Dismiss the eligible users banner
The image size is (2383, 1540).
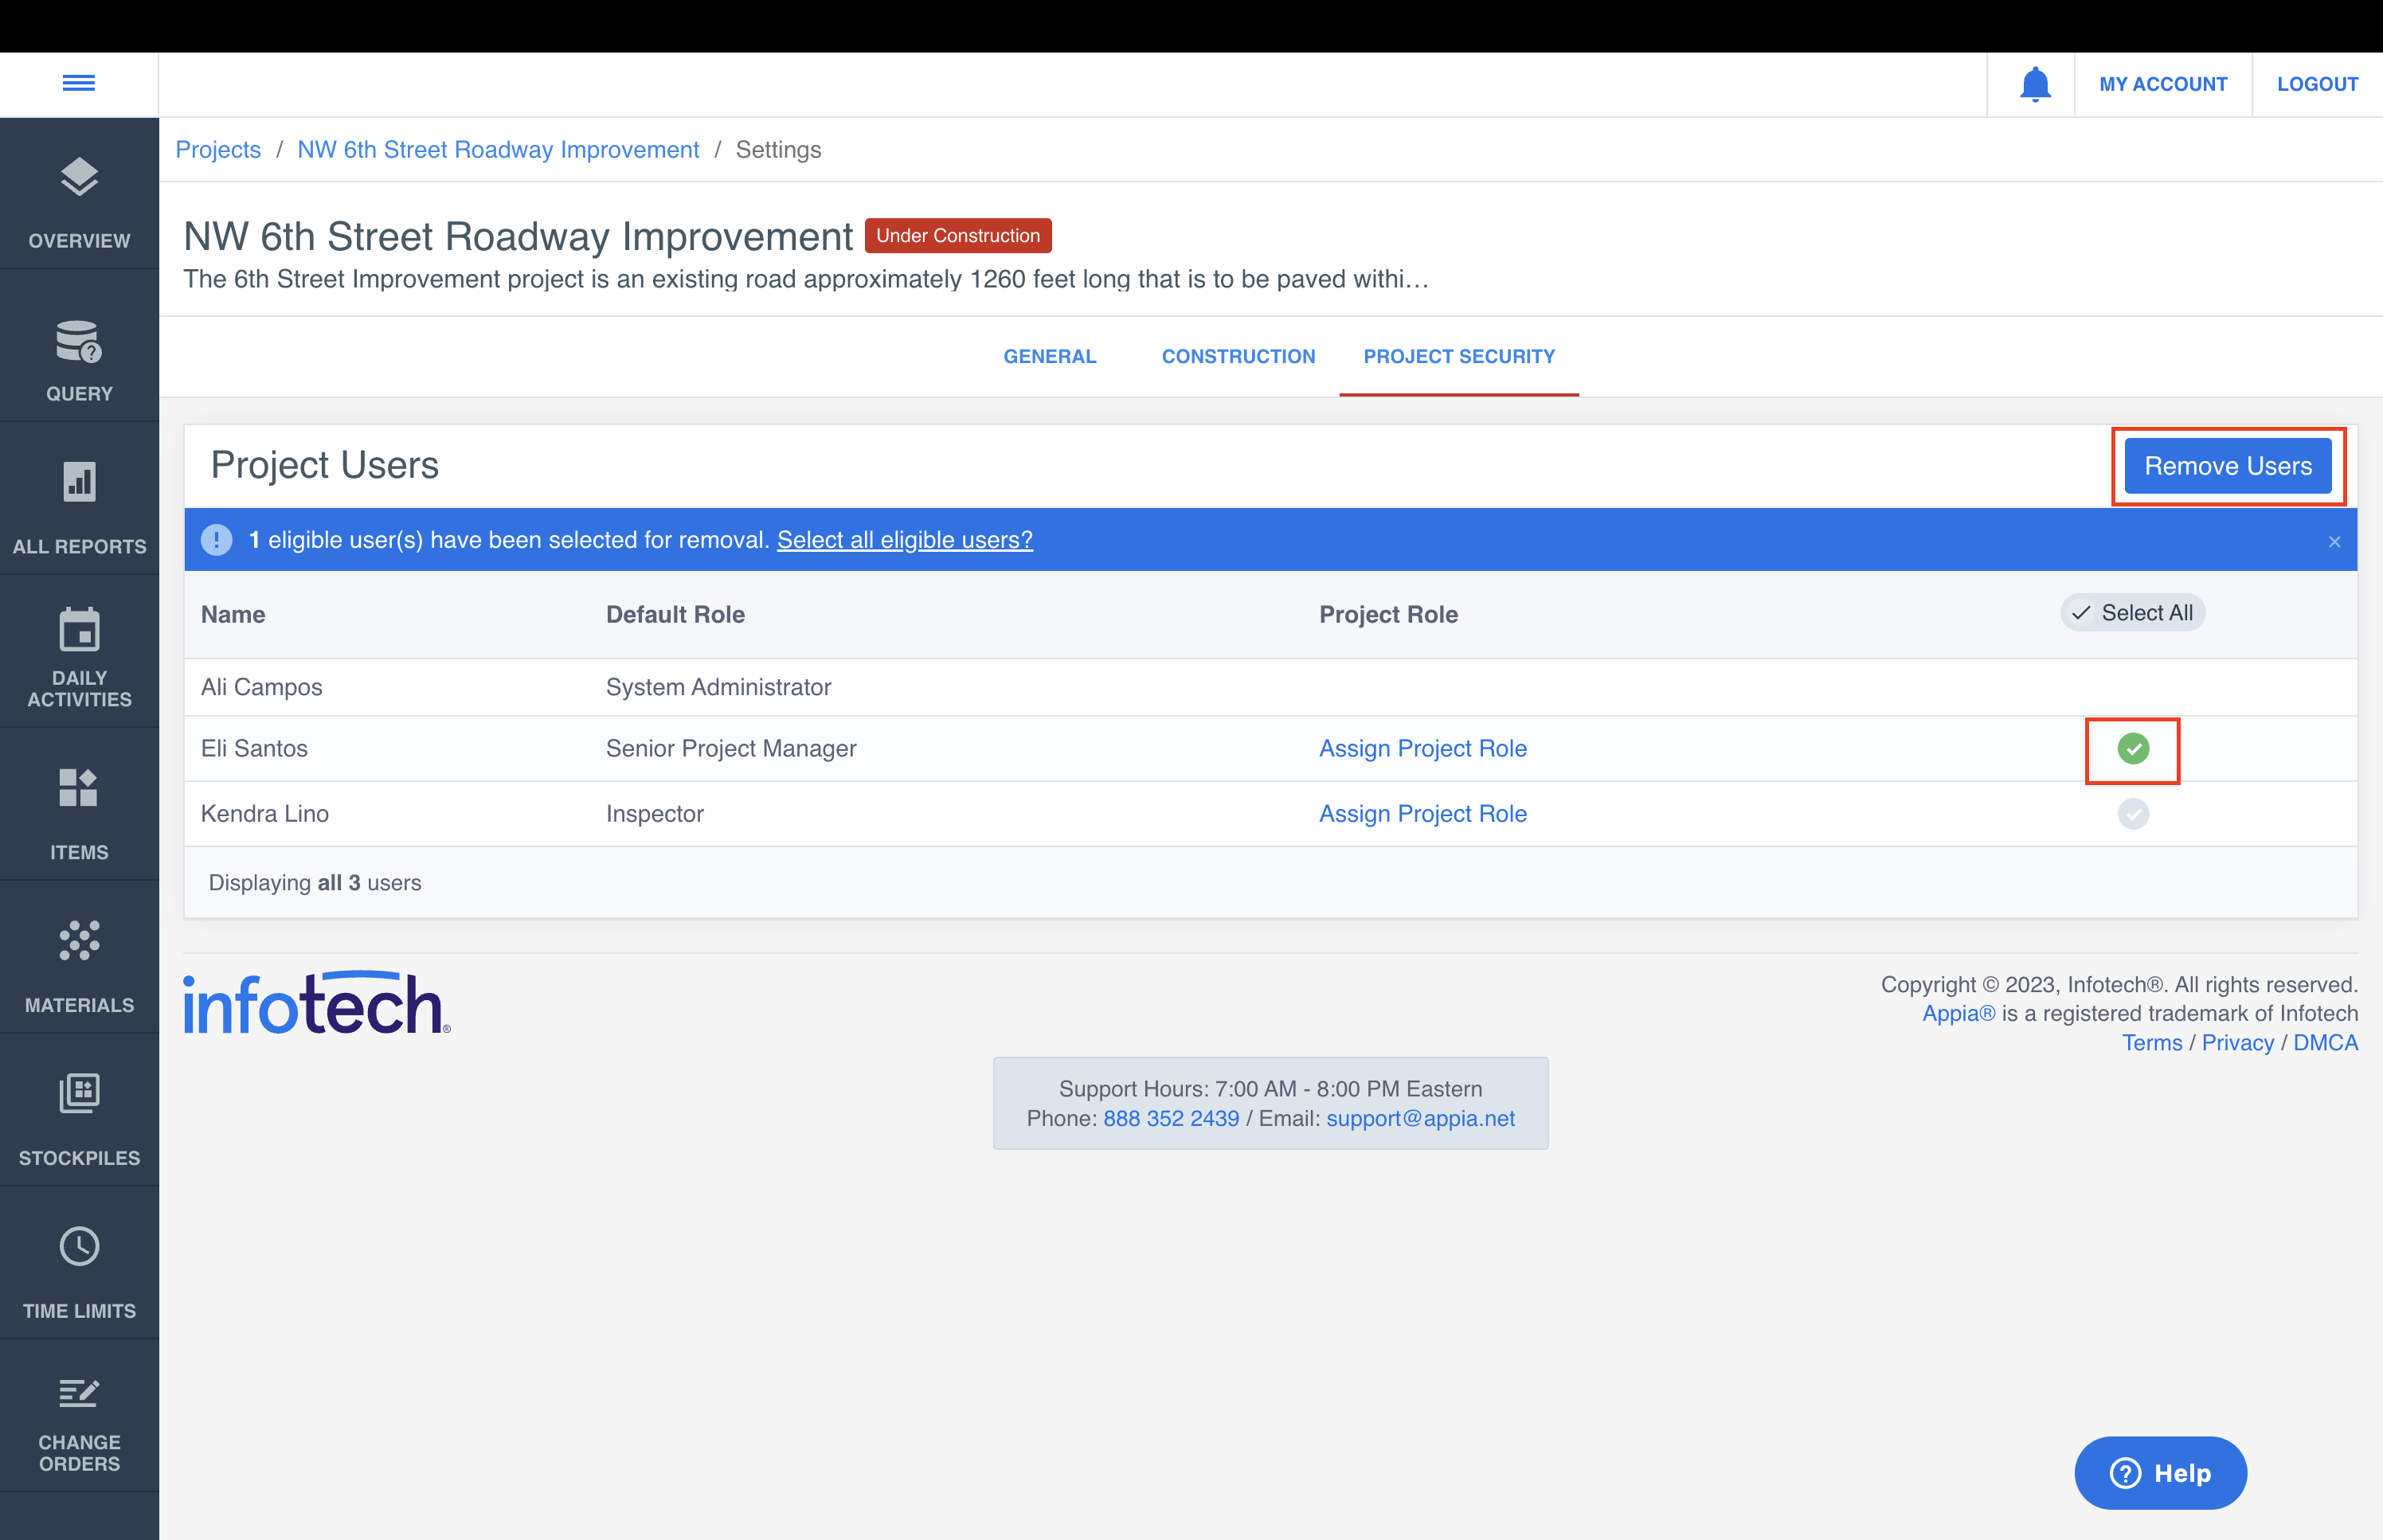tap(2334, 541)
